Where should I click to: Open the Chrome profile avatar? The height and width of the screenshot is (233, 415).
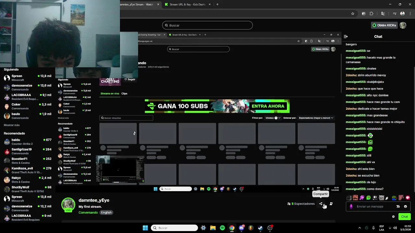402,14
